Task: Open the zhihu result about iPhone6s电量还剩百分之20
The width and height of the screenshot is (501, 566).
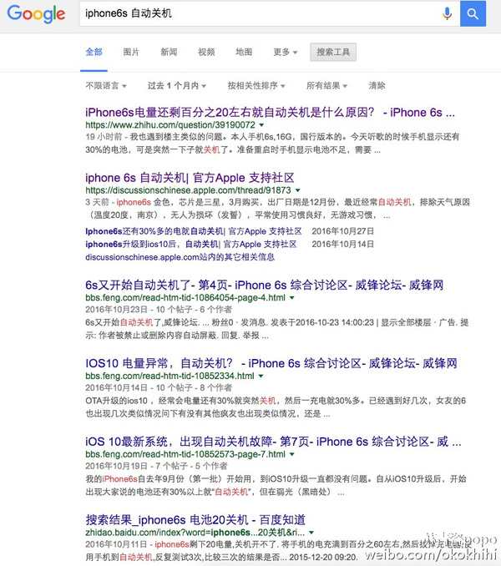Action: pyautogui.click(x=270, y=112)
